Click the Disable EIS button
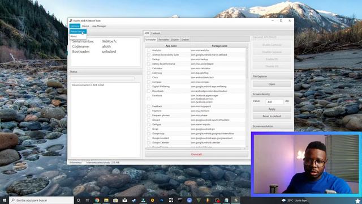The width and height of the screenshot is (362, 204). click(x=271, y=66)
